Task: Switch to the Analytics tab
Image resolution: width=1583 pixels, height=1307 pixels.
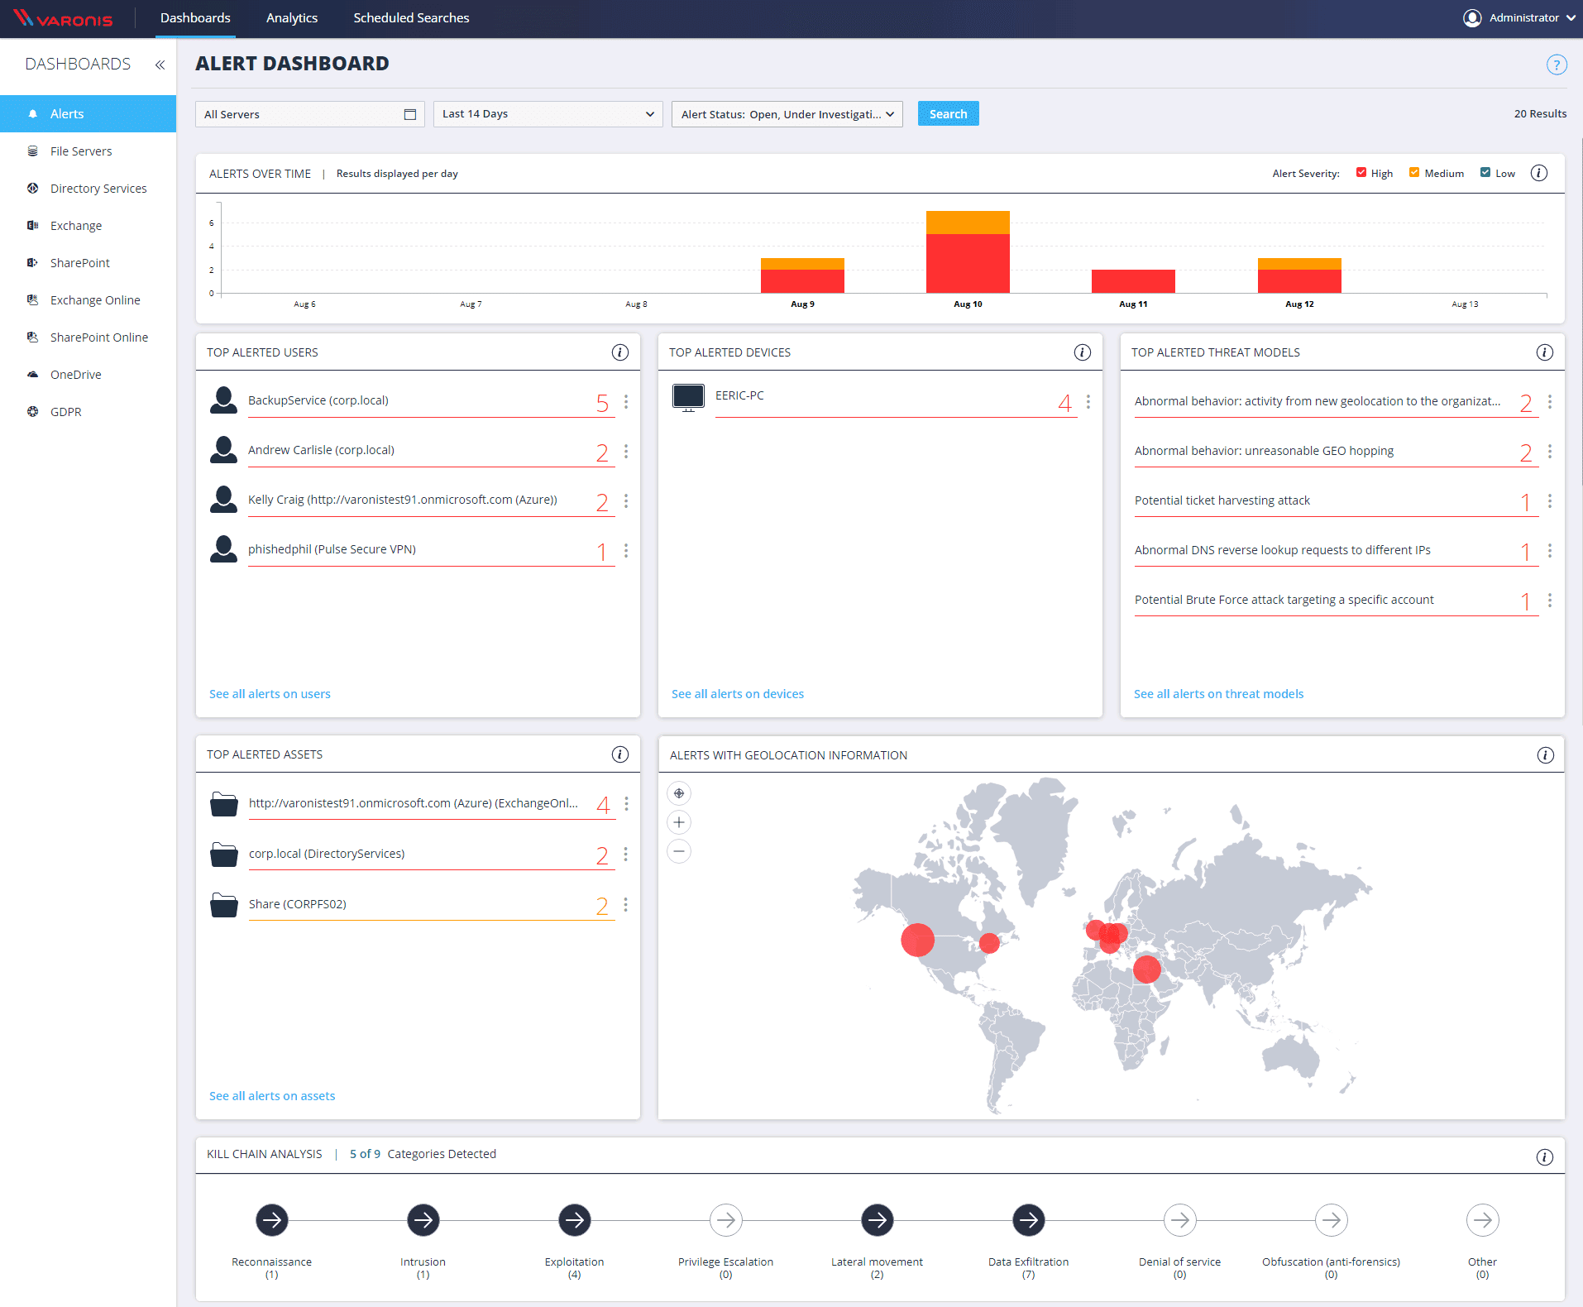Action: point(291,18)
